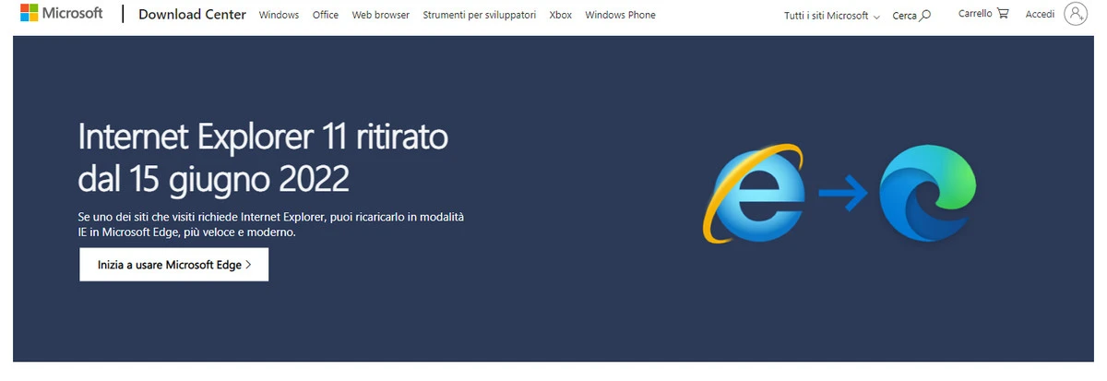Open Strumenti per sviluppatori menu item

[x=479, y=16]
